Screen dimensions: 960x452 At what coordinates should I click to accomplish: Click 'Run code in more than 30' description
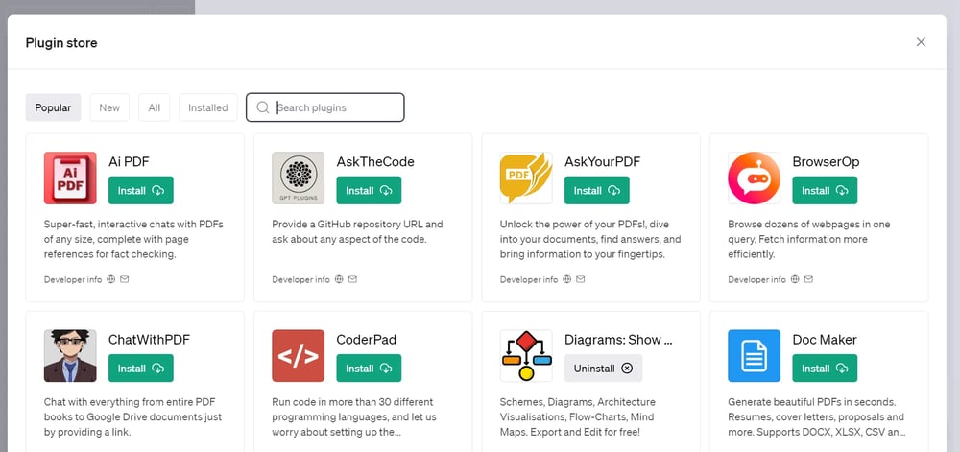click(x=354, y=417)
